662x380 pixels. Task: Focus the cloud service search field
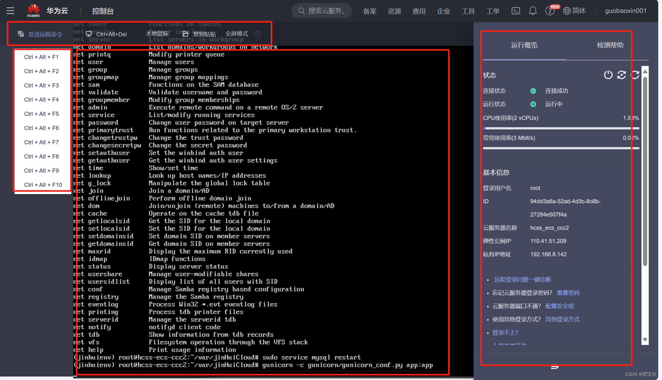point(321,11)
